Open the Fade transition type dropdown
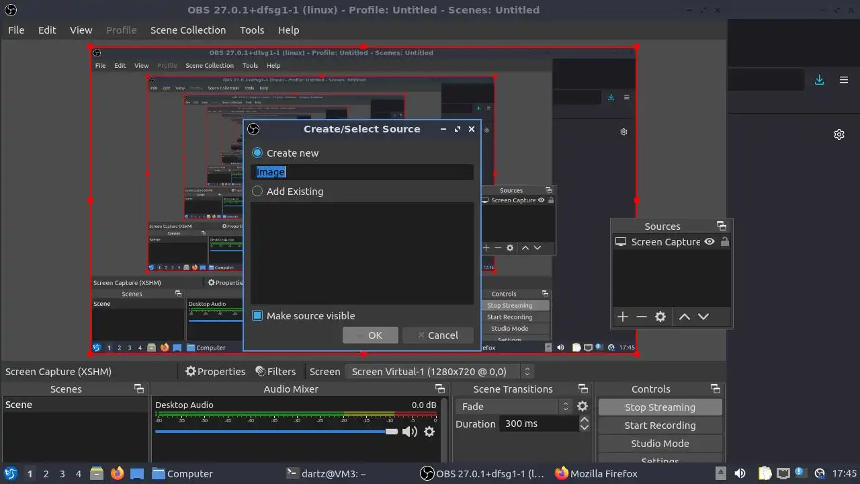This screenshot has height=484, width=860. click(513, 406)
